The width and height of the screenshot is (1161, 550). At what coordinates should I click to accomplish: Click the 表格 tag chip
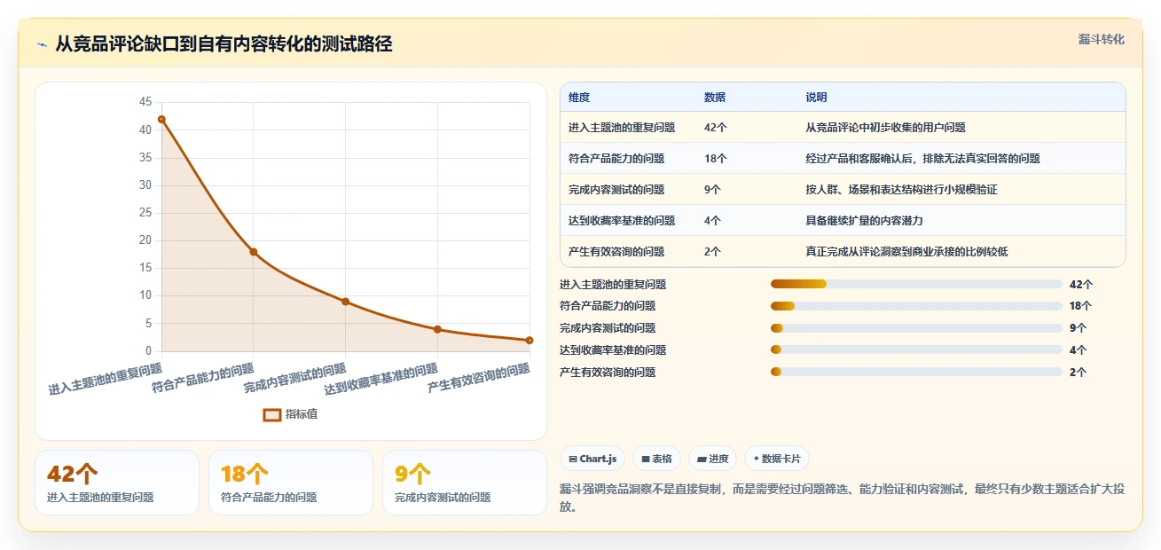tap(656, 459)
